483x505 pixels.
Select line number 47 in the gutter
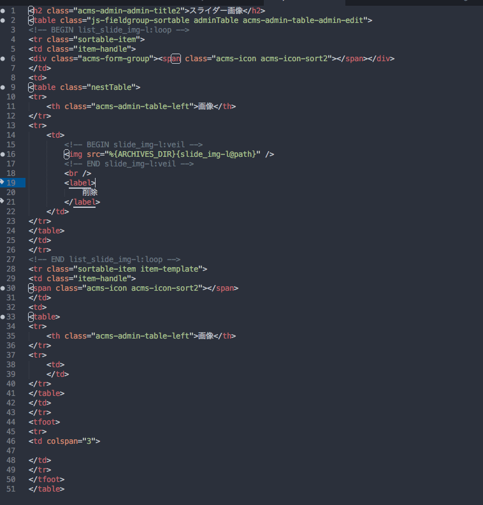click(11, 451)
